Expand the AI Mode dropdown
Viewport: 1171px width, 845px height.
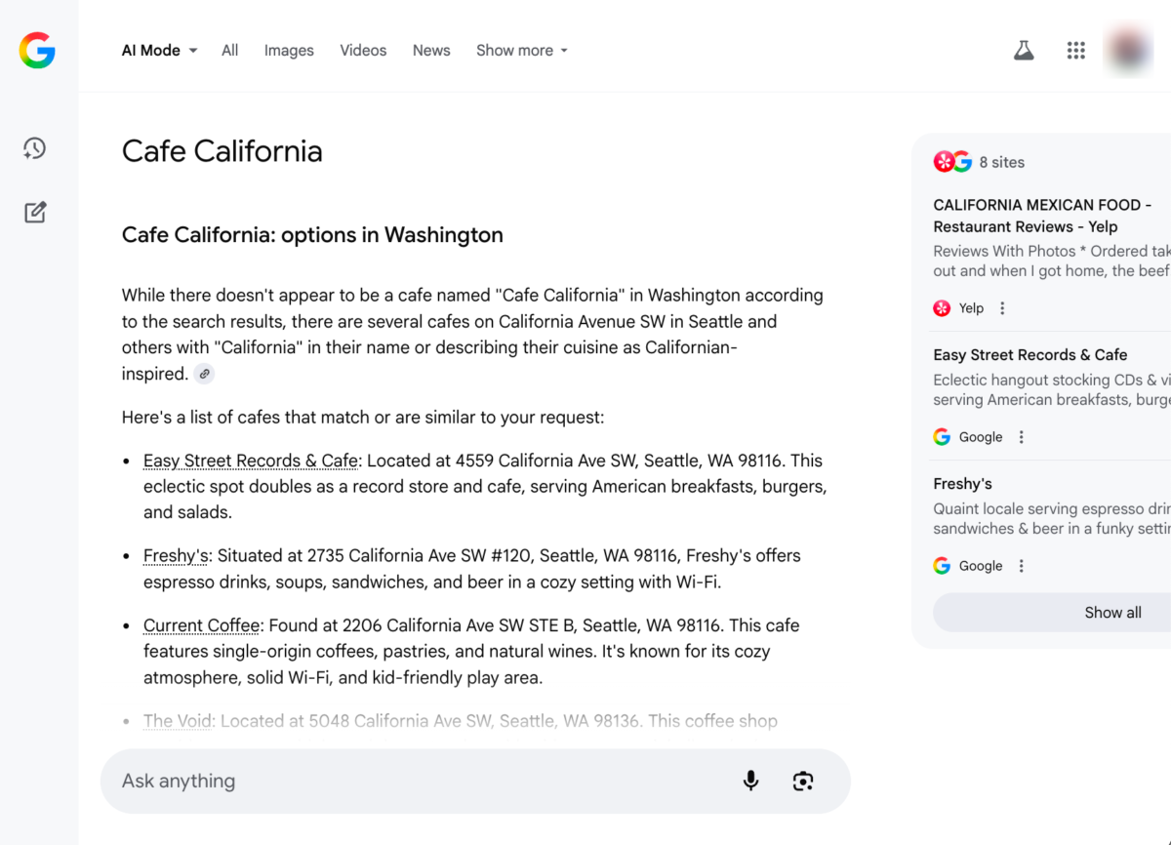[159, 51]
